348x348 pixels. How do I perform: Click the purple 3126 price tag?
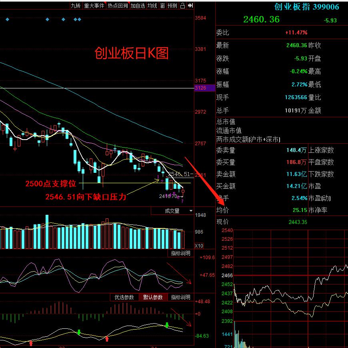(204, 88)
